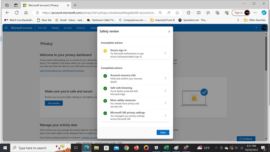This screenshot has width=270, height=152.
Task: Open Windows Security from the taskbar
Action: tap(156, 148)
